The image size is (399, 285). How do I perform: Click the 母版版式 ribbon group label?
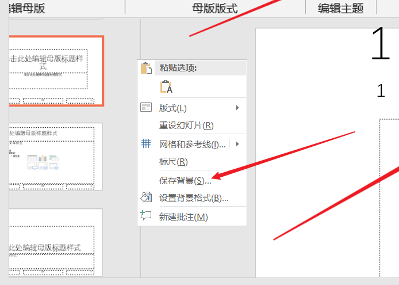tap(215, 8)
